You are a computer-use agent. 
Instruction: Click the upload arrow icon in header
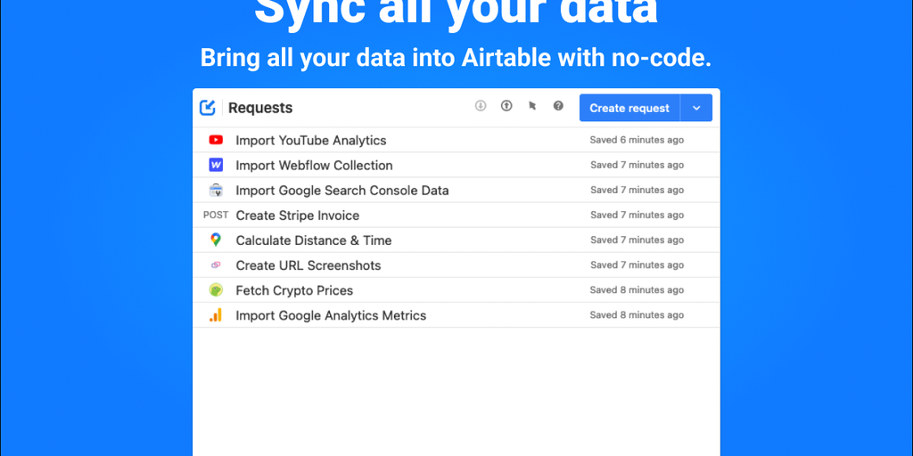[506, 106]
